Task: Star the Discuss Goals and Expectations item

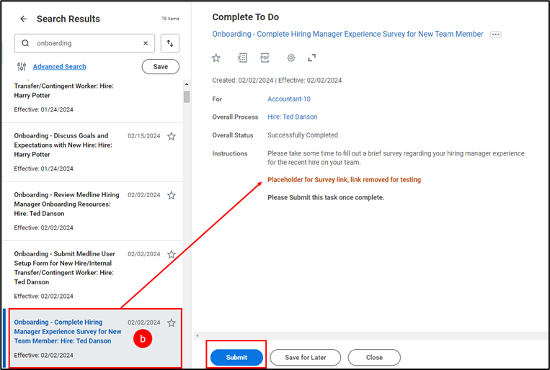Action: click(x=172, y=136)
